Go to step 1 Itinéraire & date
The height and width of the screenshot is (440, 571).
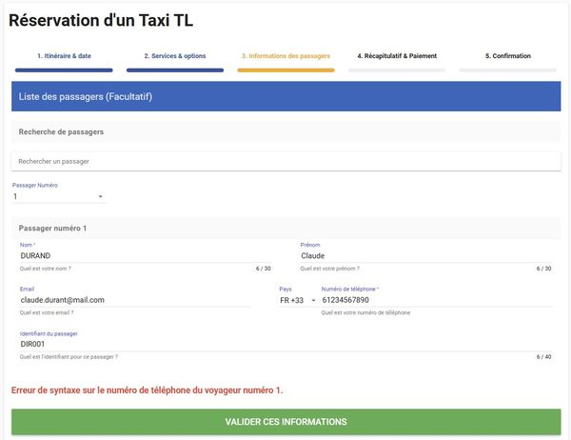[64, 56]
